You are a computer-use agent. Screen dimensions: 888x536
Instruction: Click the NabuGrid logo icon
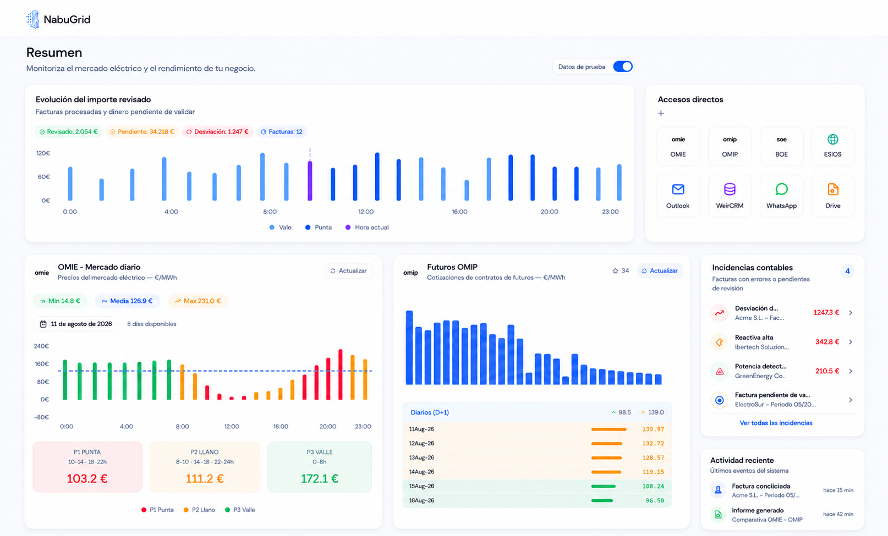[33, 19]
